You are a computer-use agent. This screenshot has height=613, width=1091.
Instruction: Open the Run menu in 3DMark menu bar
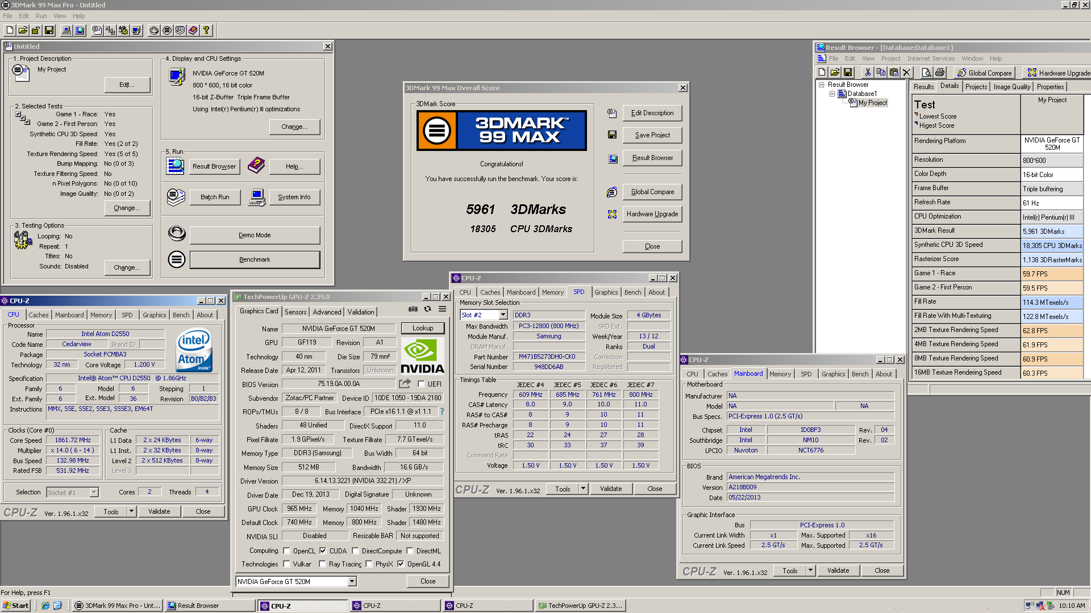pyautogui.click(x=41, y=16)
